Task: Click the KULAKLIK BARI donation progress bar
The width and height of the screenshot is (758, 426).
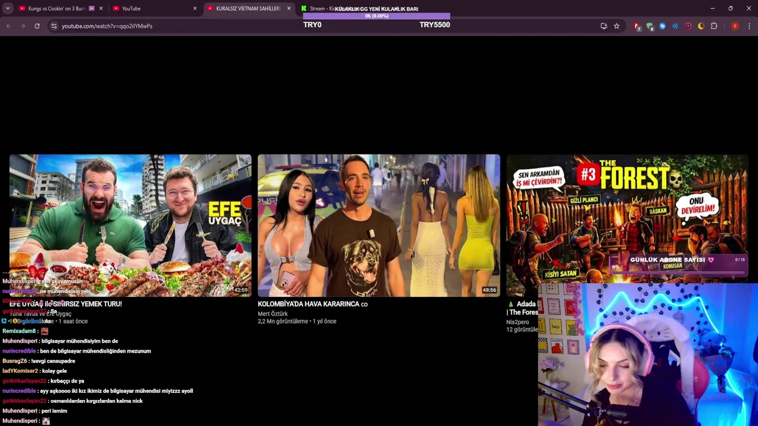Action: click(x=377, y=16)
